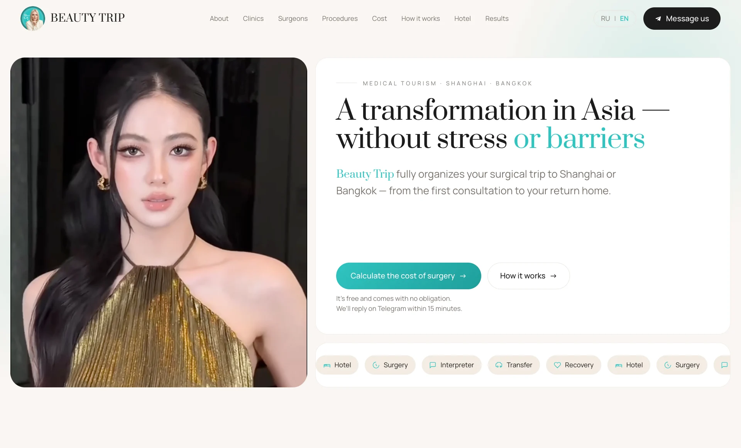This screenshot has height=448, width=741.
Task: Click the paper plane icon in Message us
Action: tap(658, 19)
